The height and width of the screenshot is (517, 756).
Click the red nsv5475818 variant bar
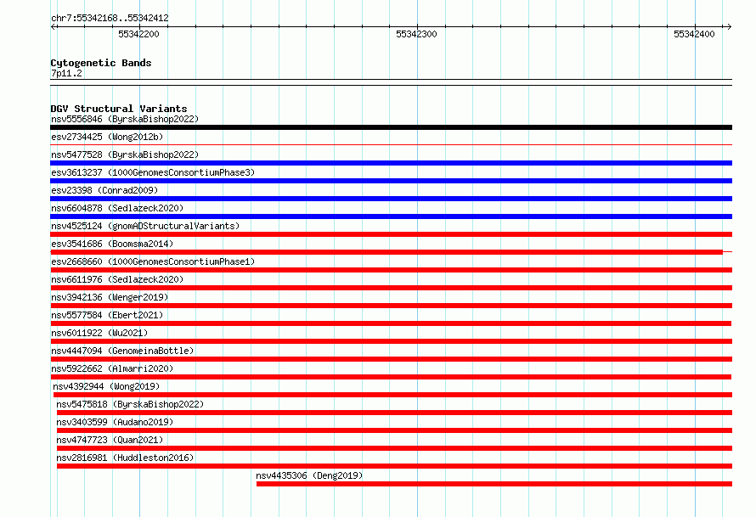(394, 413)
